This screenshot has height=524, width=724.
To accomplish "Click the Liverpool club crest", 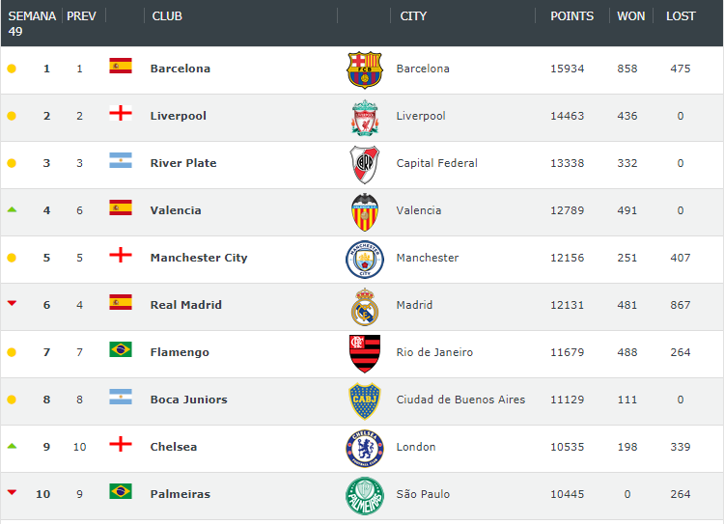I will point(365,118).
